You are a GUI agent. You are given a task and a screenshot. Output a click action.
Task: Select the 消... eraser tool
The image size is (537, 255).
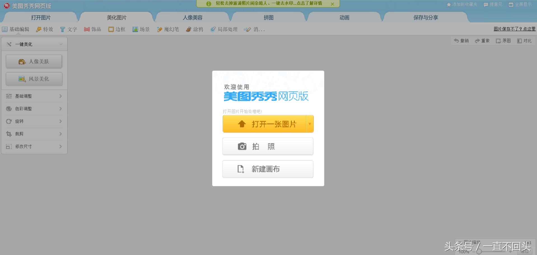pyautogui.click(x=254, y=29)
